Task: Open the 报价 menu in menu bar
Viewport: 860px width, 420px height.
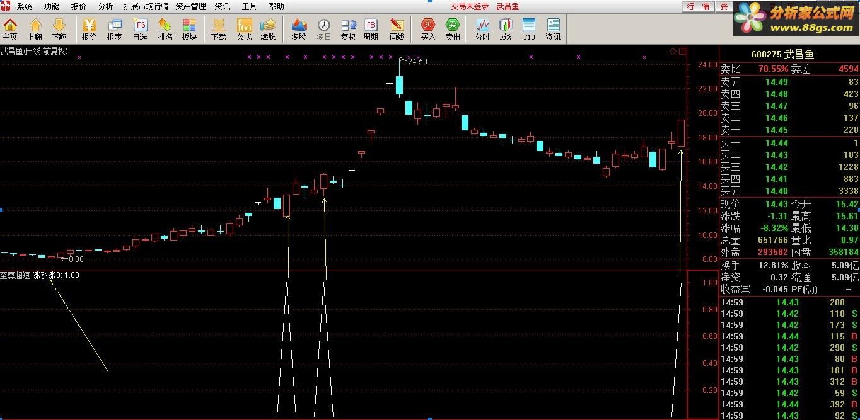Action: tap(79, 6)
